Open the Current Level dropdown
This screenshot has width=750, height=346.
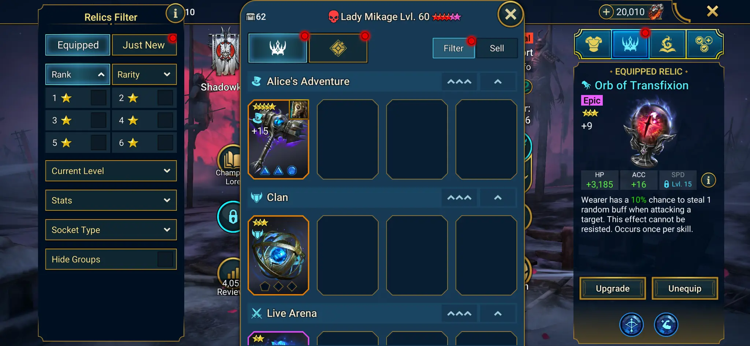[111, 171]
